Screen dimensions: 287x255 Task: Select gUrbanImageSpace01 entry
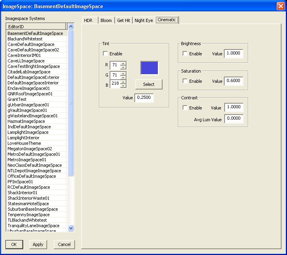pos(36,105)
